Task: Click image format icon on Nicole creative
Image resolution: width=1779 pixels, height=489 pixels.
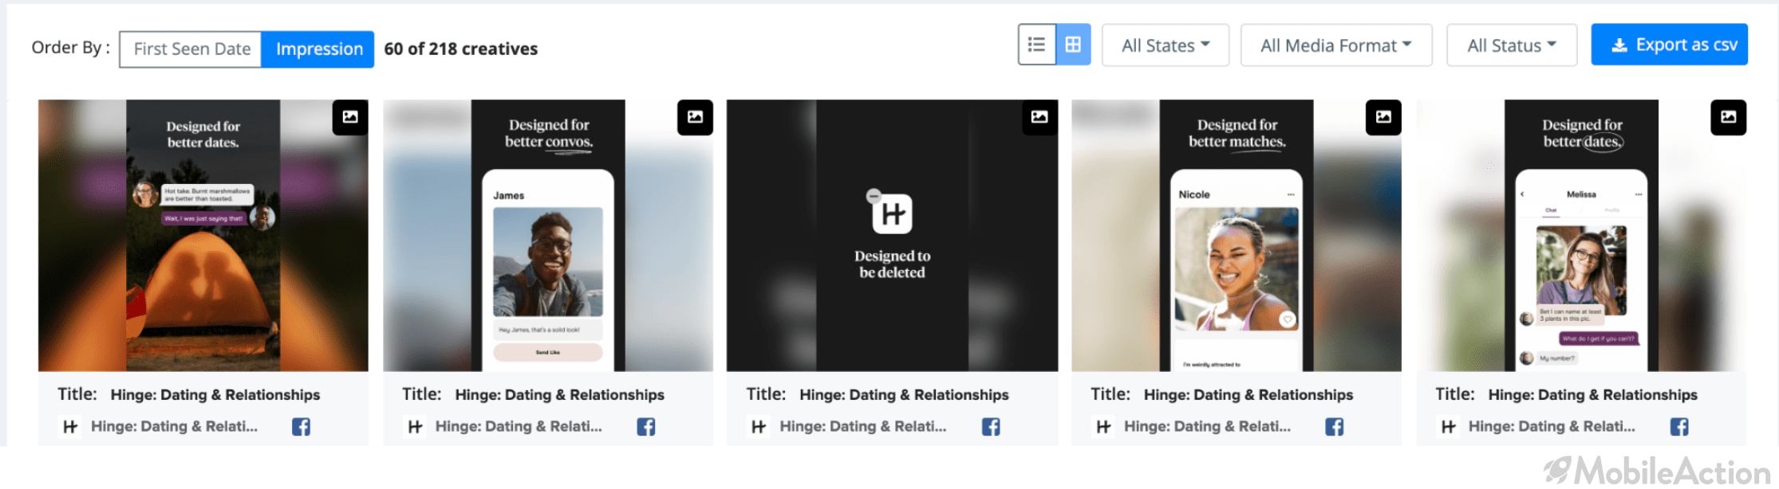Action: (x=1383, y=117)
